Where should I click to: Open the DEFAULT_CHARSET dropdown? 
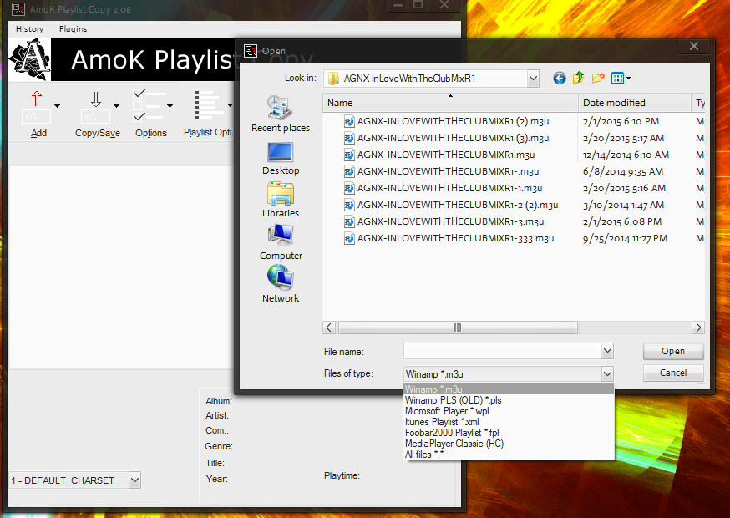[134, 480]
